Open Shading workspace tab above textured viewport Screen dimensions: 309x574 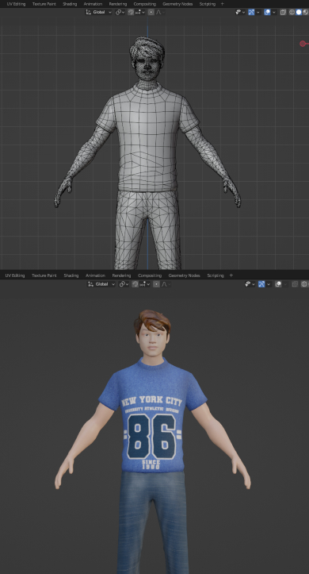click(x=71, y=275)
